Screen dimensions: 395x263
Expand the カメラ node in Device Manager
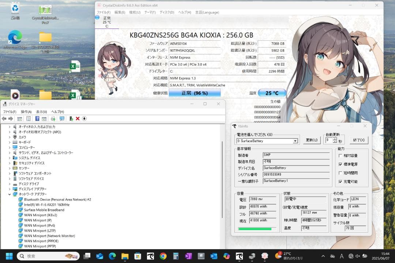[10, 137]
